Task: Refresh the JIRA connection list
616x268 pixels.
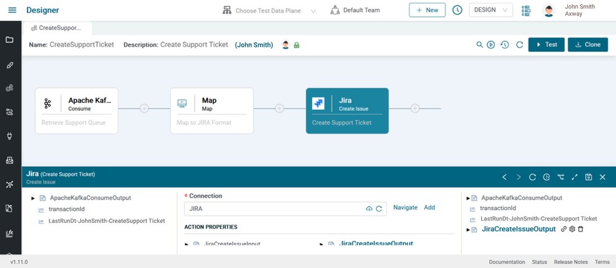Action: [379, 209]
